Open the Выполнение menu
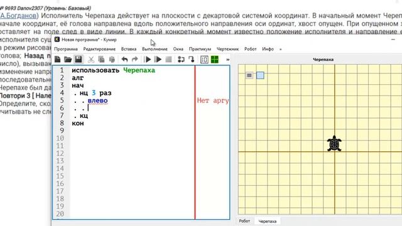 tap(155, 49)
